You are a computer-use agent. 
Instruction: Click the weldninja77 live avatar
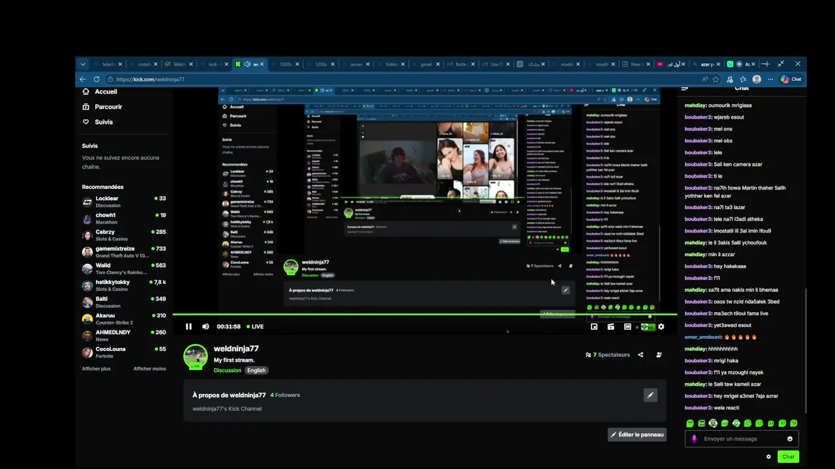(195, 356)
